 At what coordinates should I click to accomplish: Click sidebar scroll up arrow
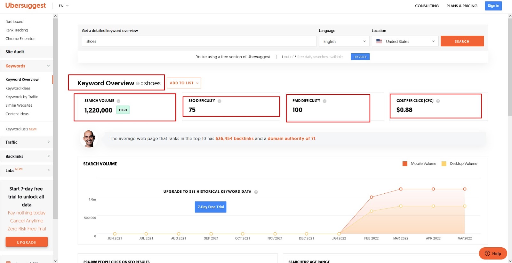pos(55,16)
